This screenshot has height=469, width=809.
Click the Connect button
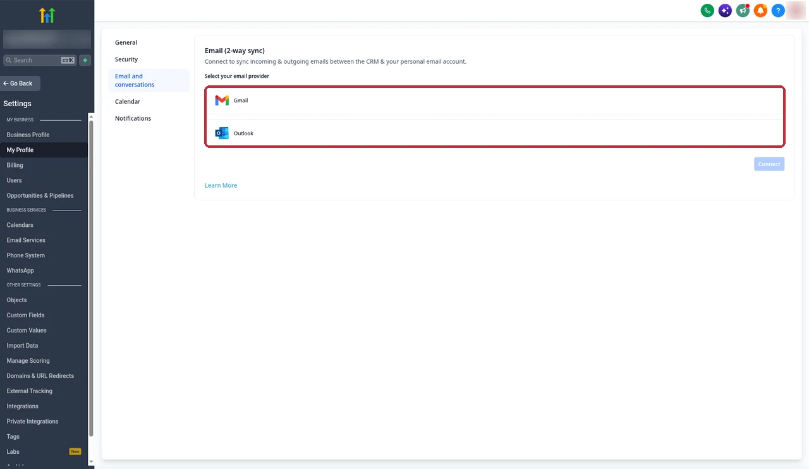769,164
